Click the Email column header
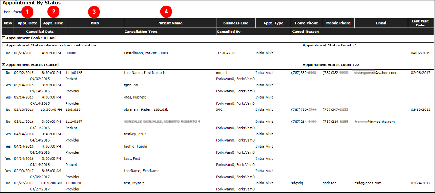Image resolution: width=435 pixels, height=193 pixels. coord(381,23)
